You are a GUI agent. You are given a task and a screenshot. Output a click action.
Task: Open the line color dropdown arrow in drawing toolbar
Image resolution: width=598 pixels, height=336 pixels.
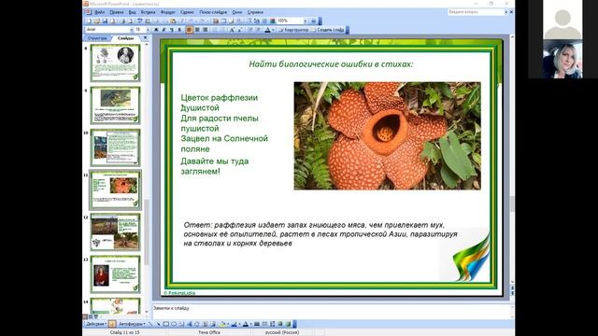(239, 324)
